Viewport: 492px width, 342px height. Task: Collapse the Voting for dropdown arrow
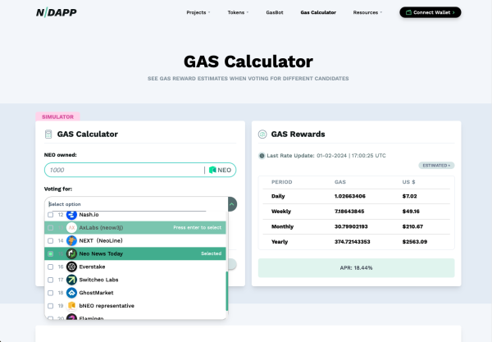(x=232, y=204)
